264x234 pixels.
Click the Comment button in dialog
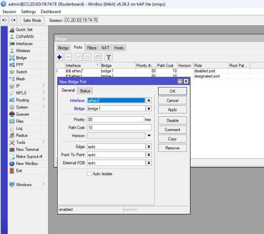(x=172, y=130)
